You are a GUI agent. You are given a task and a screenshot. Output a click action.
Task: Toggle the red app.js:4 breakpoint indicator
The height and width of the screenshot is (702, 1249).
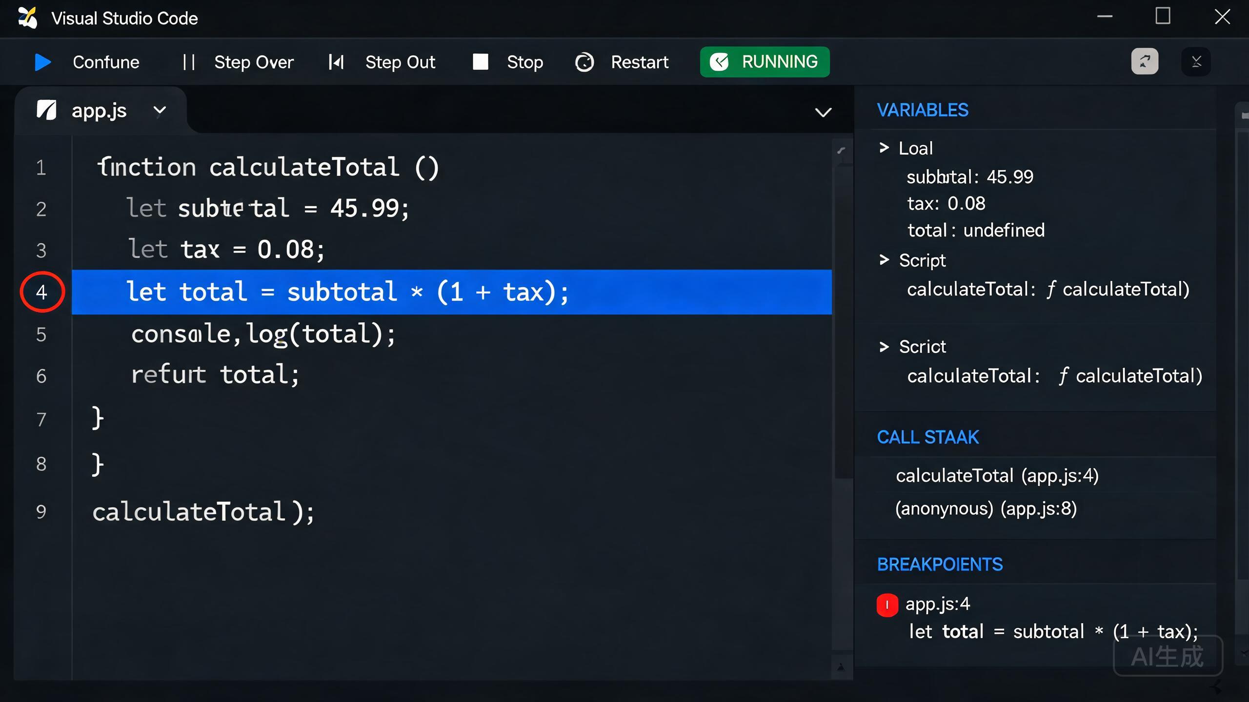pos(887,605)
